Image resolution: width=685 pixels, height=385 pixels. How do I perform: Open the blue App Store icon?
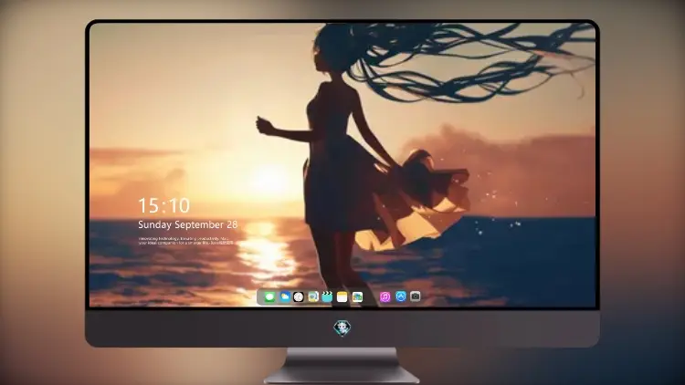pos(401,297)
